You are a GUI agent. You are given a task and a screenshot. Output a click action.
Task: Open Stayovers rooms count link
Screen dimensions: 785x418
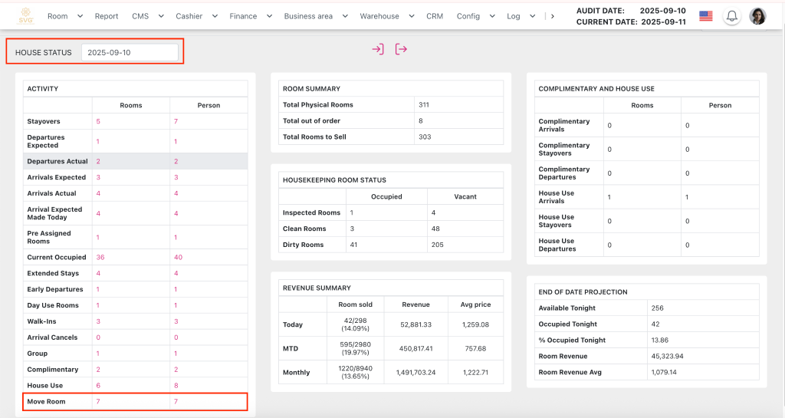(98, 121)
